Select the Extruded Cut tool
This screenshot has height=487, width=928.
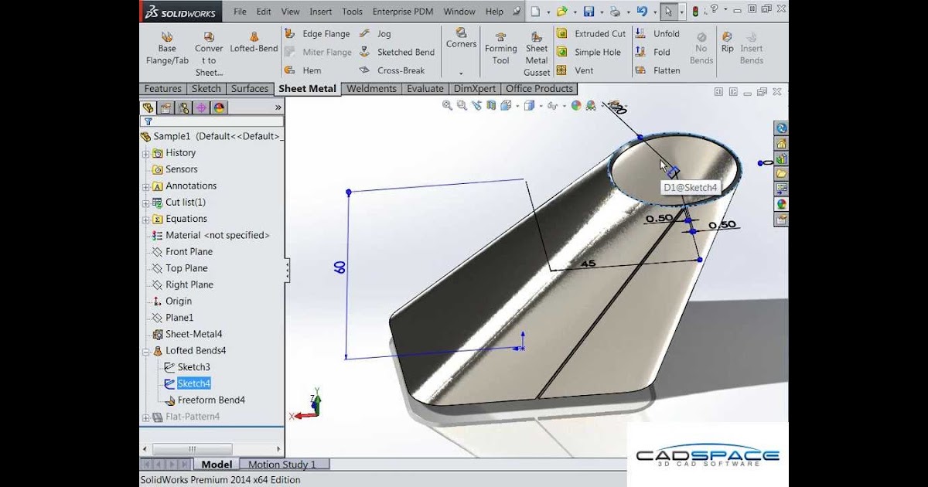592,34
